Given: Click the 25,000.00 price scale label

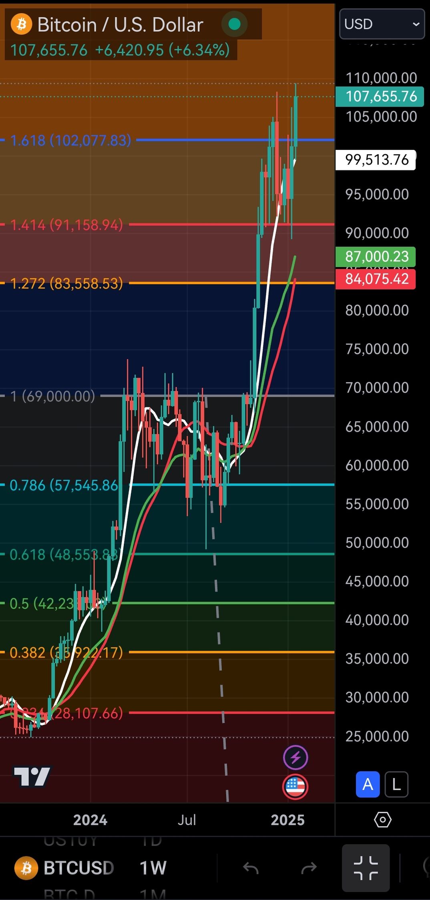Looking at the screenshot, I should coord(377,736).
